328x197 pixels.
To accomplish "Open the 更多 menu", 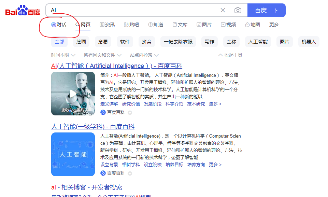I will [273, 25].
